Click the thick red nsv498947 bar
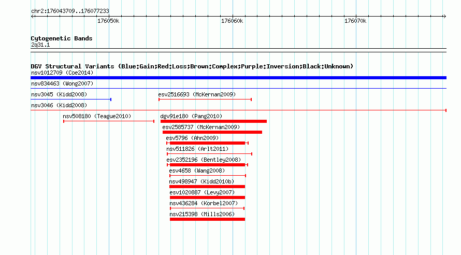The image size is (461, 255). (207, 187)
